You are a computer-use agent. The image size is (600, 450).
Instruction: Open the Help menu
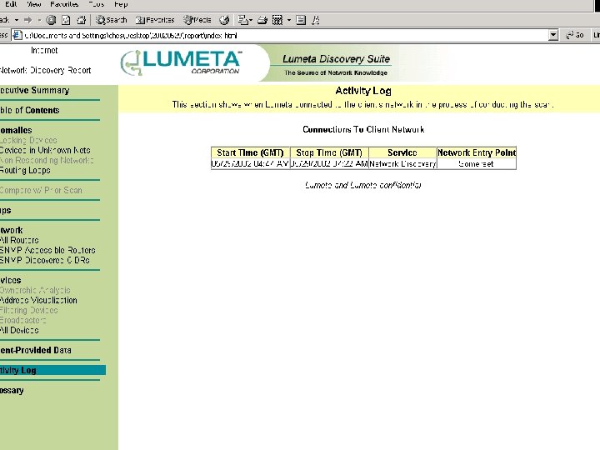pyautogui.click(x=121, y=4)
